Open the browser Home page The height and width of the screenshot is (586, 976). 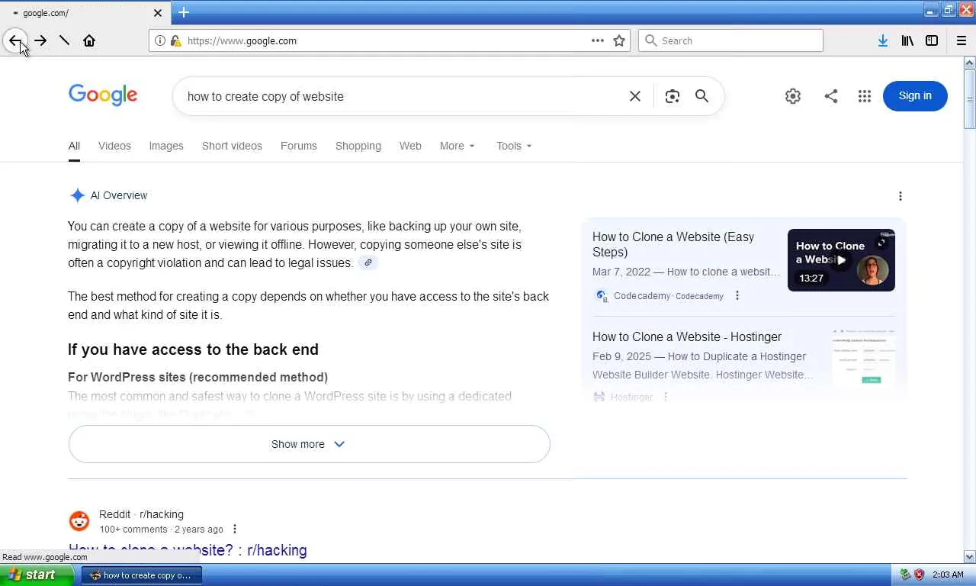pyautogui.click(x=89, y=40)
